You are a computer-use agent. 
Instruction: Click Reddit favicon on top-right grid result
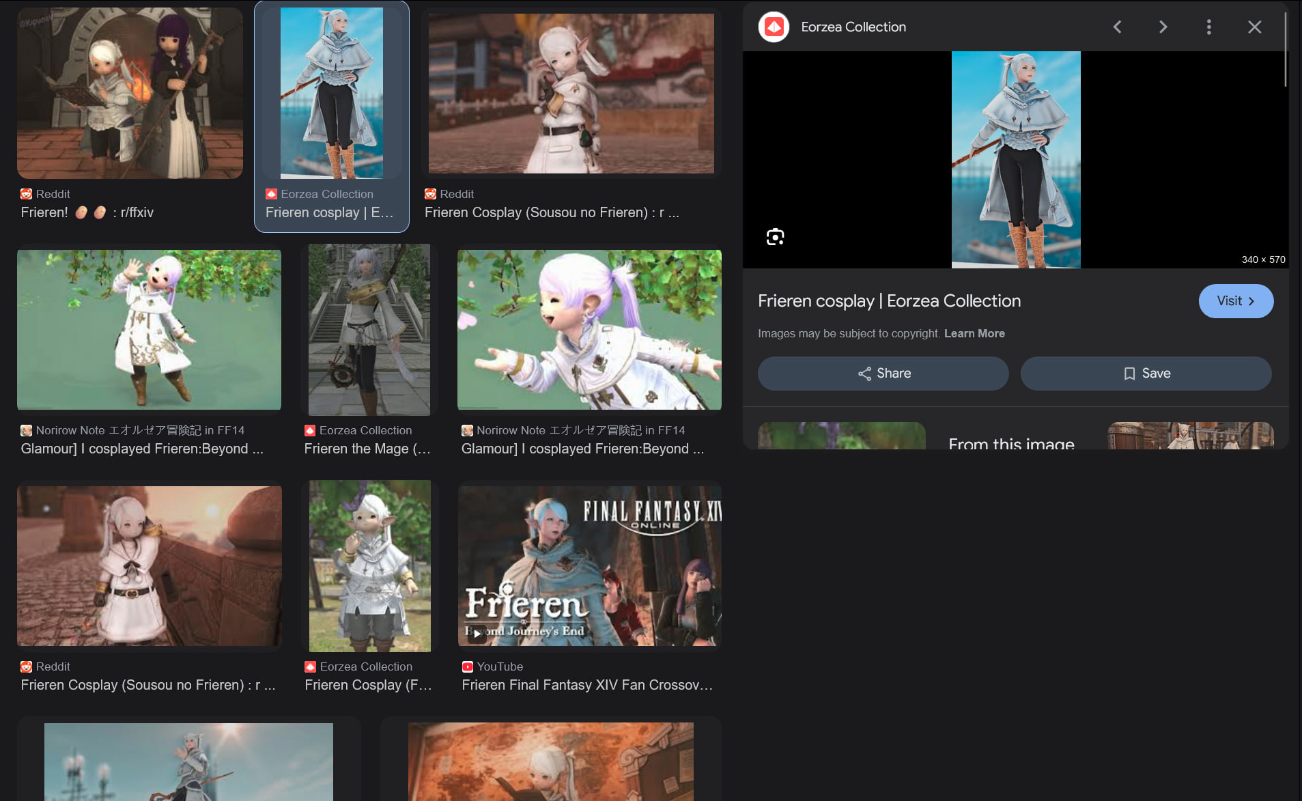coord(430,194)
